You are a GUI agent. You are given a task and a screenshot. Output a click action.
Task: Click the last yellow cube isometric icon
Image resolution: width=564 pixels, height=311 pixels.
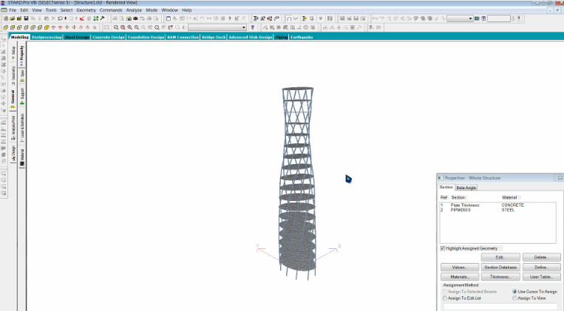tap(47, 27)
